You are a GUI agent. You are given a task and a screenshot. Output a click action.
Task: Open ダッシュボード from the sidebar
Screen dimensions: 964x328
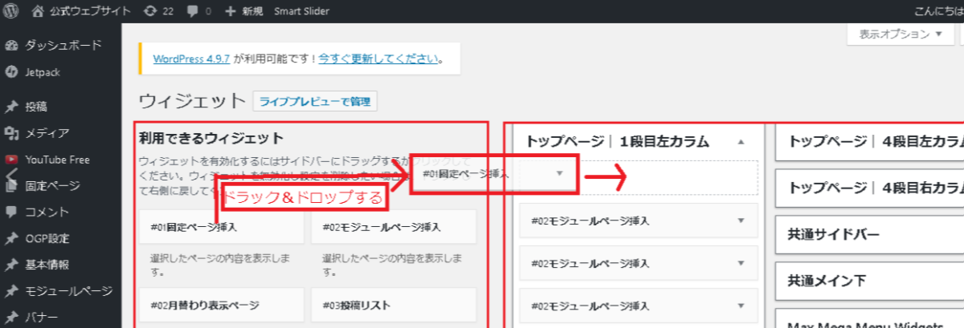pyautogui.click(x=63, y=45)
